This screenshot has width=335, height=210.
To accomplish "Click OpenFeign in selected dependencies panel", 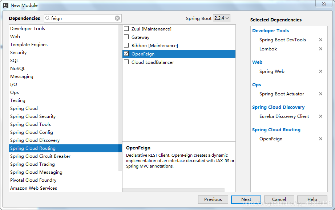I will [271, 139].
